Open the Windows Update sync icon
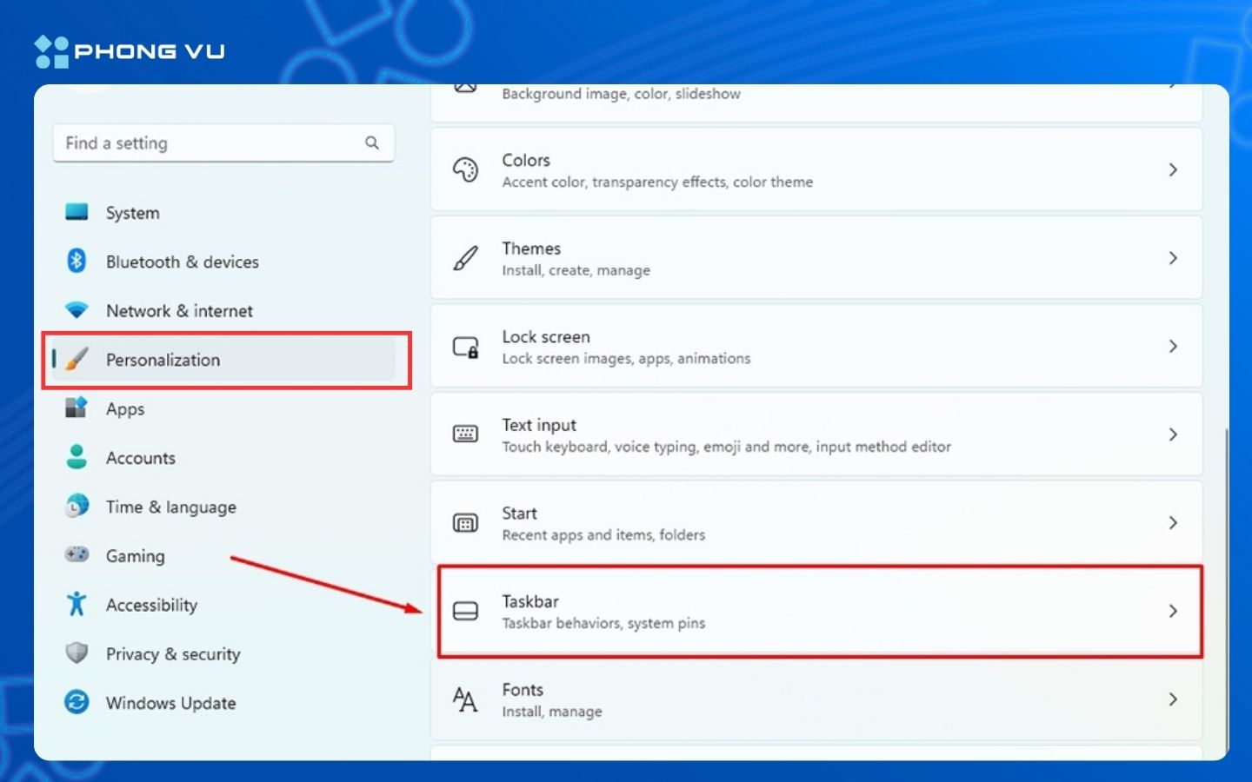 click(x=77, y=703)
